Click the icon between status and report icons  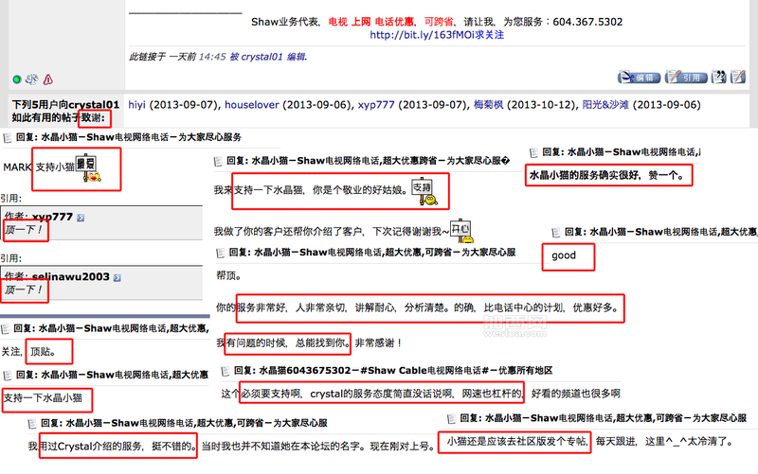pyautogui.click(x=32, y=79)
